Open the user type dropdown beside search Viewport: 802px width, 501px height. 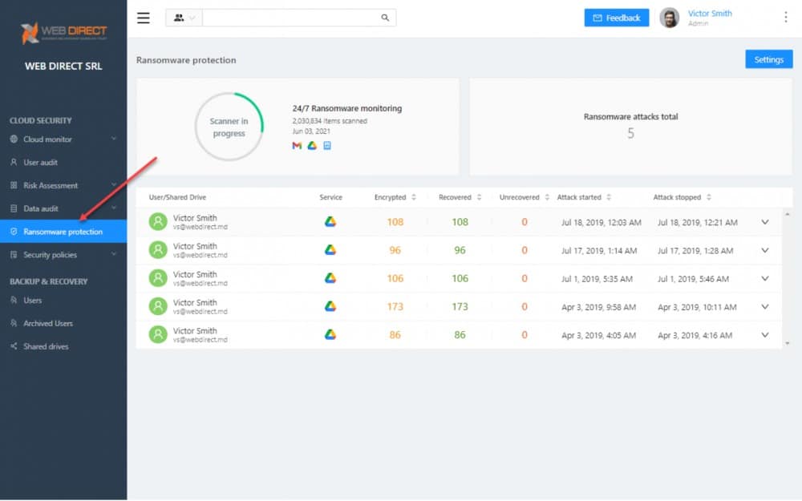pos(184,18)
